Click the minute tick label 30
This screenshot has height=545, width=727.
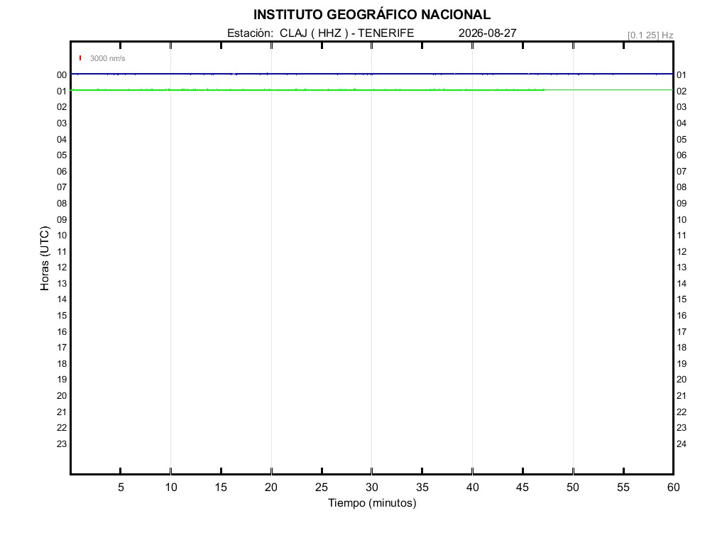tap(372, 487)
